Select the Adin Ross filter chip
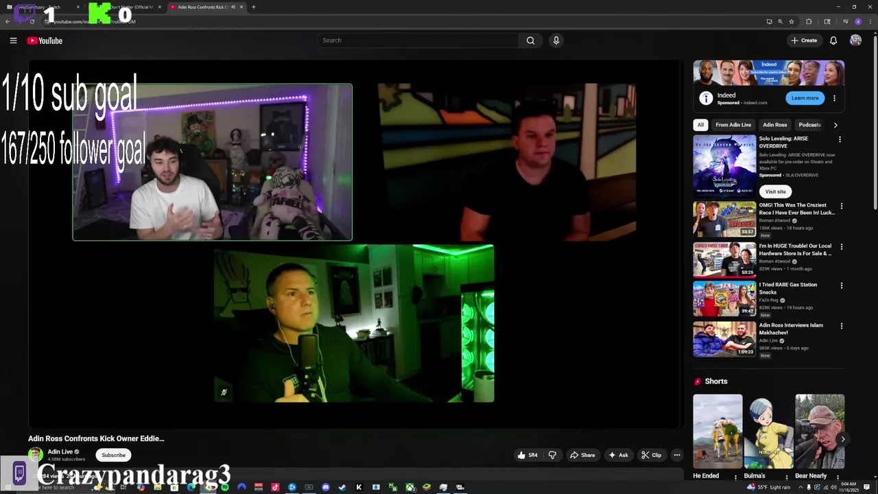The height and width of the screenshot is (494, 878). coord(775,125)
